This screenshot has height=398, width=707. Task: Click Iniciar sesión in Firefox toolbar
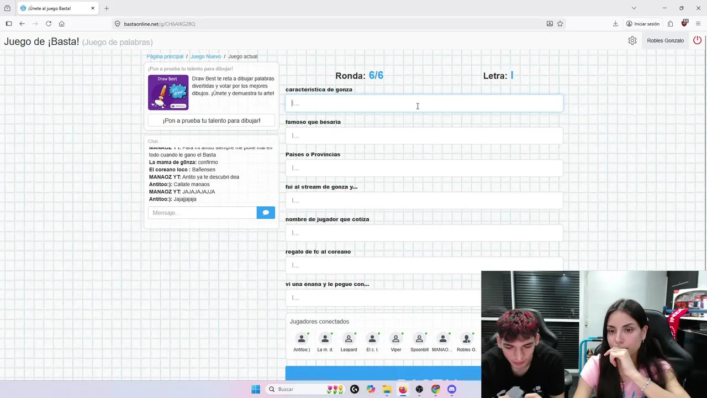pos(643,24)
